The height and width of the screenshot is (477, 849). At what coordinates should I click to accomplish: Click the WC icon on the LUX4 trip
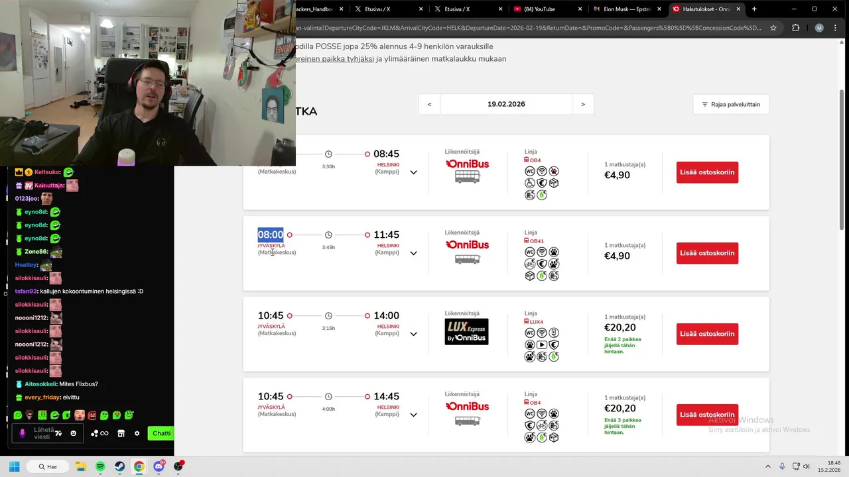point(530,333)
